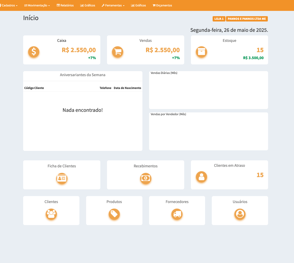
Task: Click the Vendas Diárias (Mês) chart panel
Action: [208, 90]
